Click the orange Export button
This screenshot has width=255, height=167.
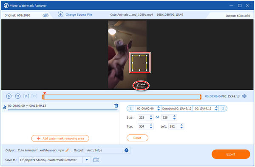pyautogui.click(x=231, y=154)
